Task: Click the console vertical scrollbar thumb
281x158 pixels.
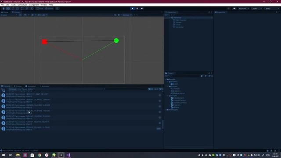Action: [x=163, y=124]
